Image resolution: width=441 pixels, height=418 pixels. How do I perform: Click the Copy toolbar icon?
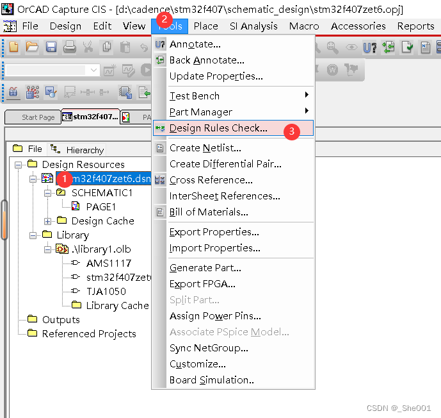click(107, 47)
